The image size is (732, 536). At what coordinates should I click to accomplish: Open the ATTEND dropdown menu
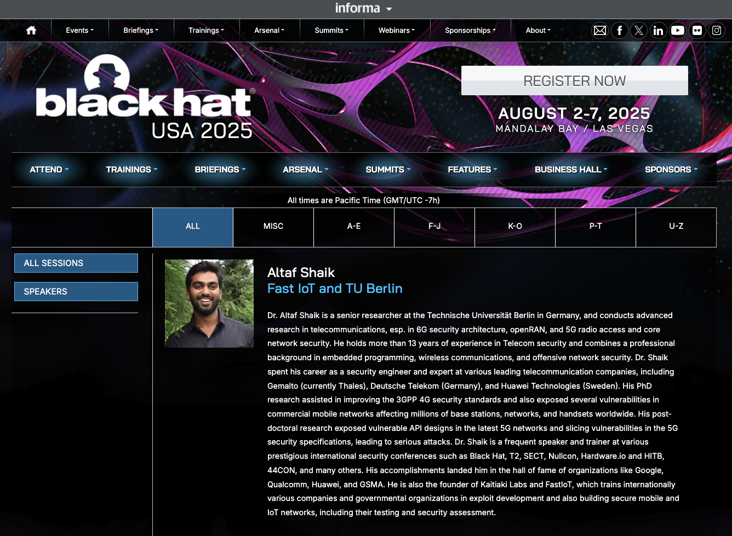(49, 170)
